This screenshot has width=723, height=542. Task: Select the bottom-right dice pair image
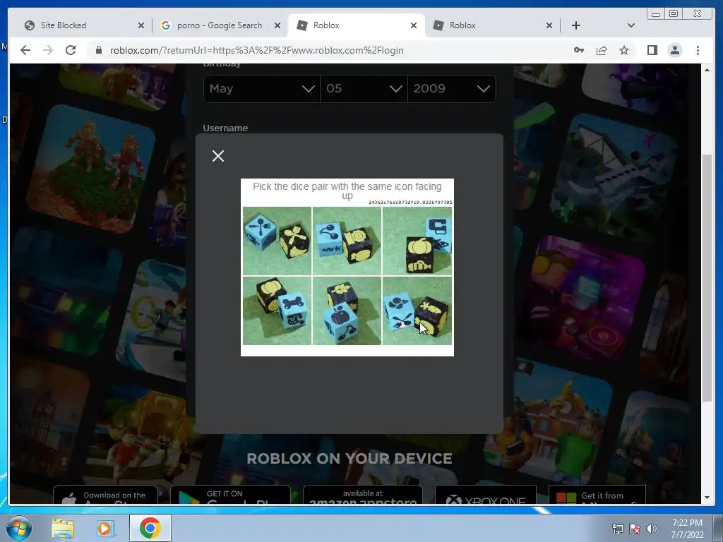coord(417,311)
